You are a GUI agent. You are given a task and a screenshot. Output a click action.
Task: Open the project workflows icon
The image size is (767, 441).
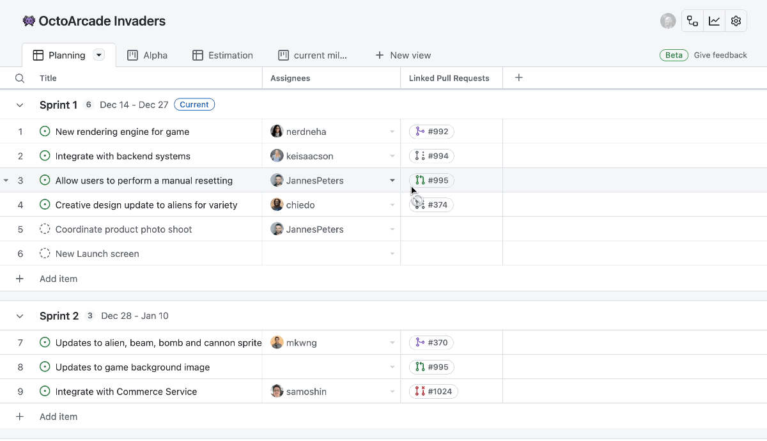[x=692, y=20]
